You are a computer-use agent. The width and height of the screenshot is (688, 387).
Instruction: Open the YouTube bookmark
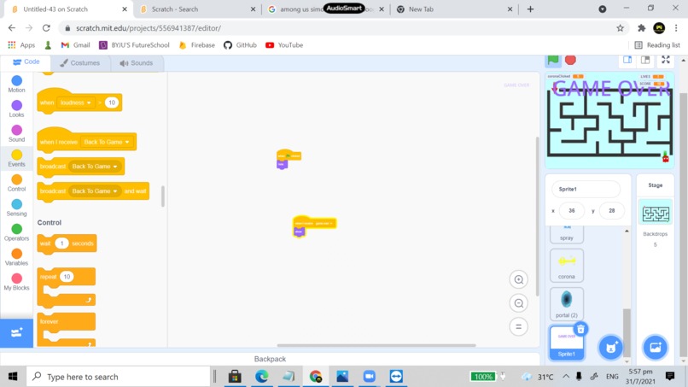click(x=284, y=45)
